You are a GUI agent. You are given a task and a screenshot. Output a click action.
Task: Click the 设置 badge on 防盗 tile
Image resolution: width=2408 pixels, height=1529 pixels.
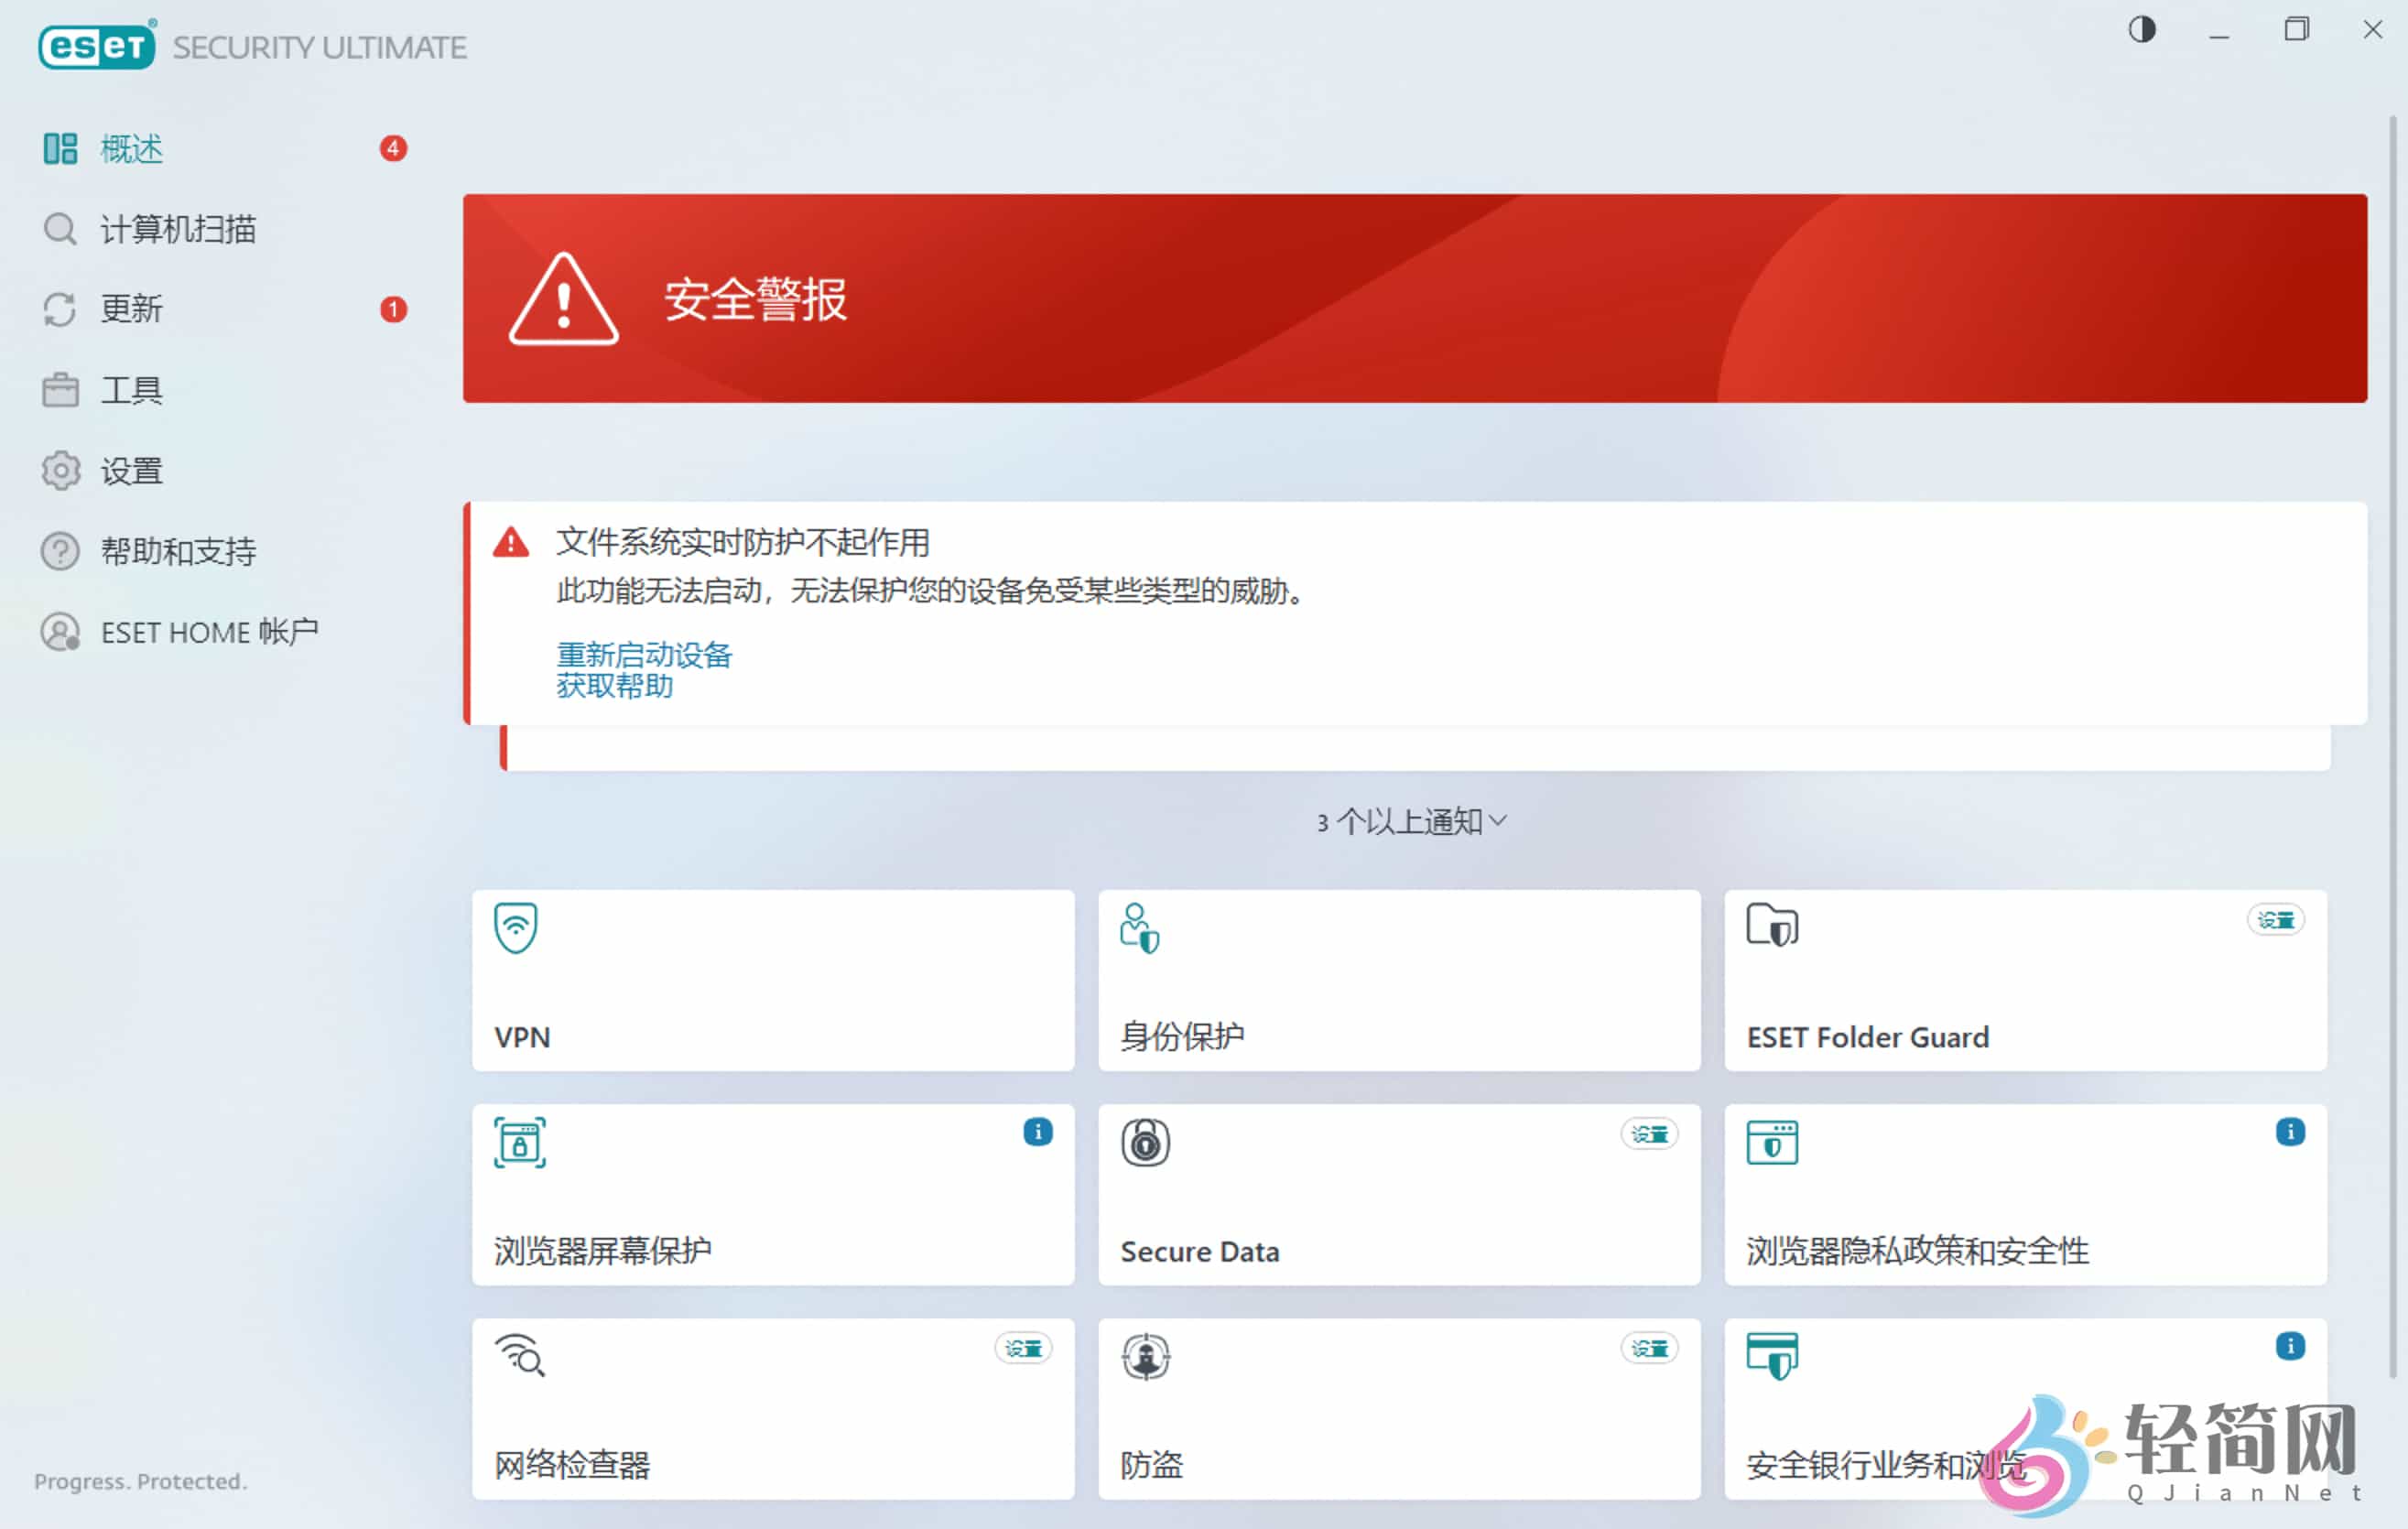pyautogui.click(x=1649, y=1348)
